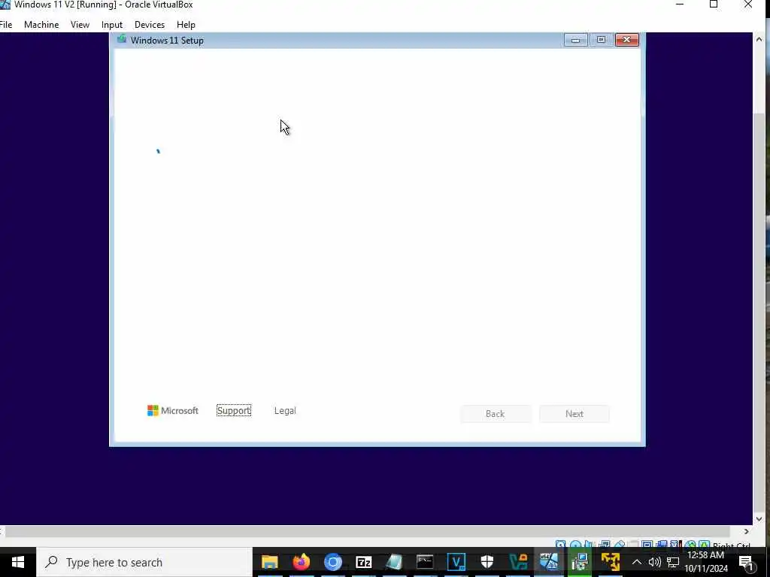Open the notification center icon
This screenshot has width=770, height=577.
coord(747,563)
